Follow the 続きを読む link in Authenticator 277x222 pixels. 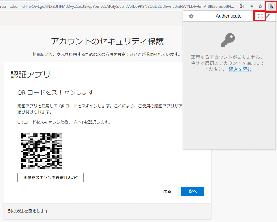click(240, 69)
